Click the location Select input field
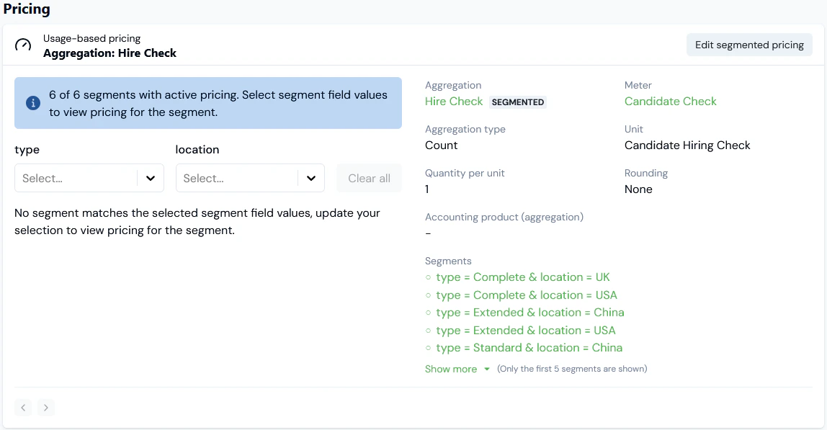The width and height of the screenshot is (827, 430). (237, 179)
